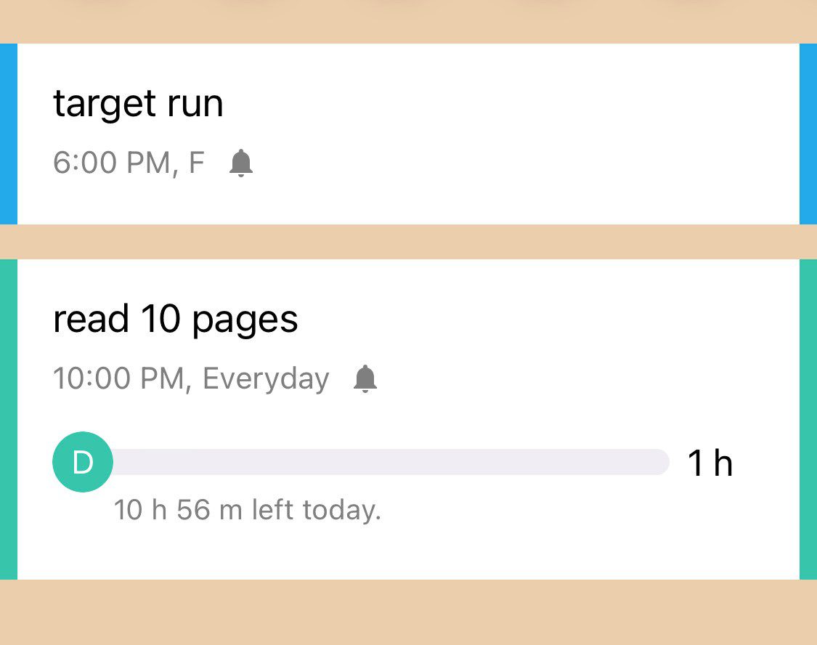Select the F weekday indicator

click(x=196, y=163)
